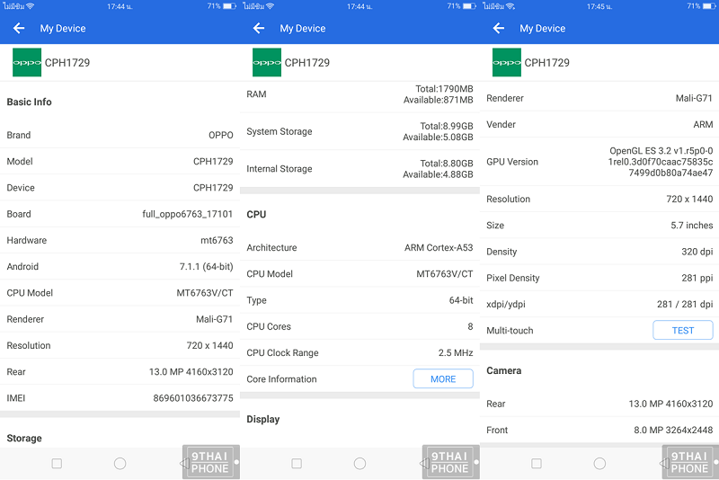Tap the battery icon on the 17:45 status bar
Image resolution: width=719 pixels, height=480 pixels.
pyautogui.click(x=709, y=6)
